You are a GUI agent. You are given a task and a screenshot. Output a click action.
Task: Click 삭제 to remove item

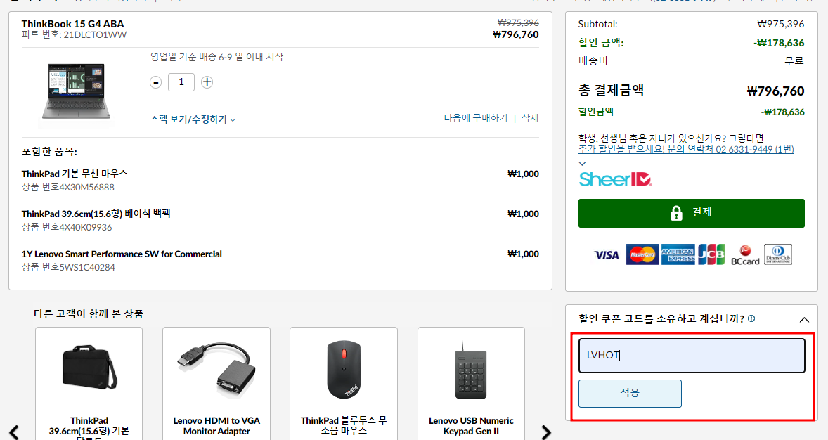pos(530,118)
